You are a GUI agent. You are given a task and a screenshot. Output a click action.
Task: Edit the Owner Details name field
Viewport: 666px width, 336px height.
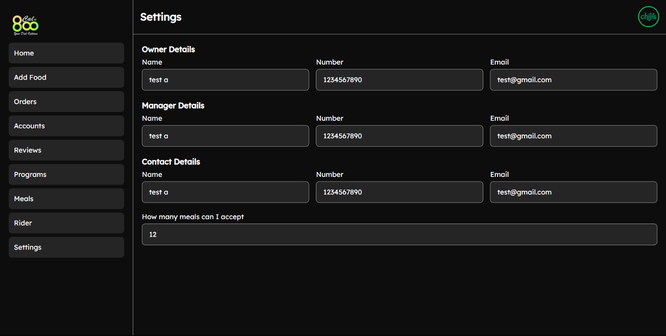[x=225, y=80]
